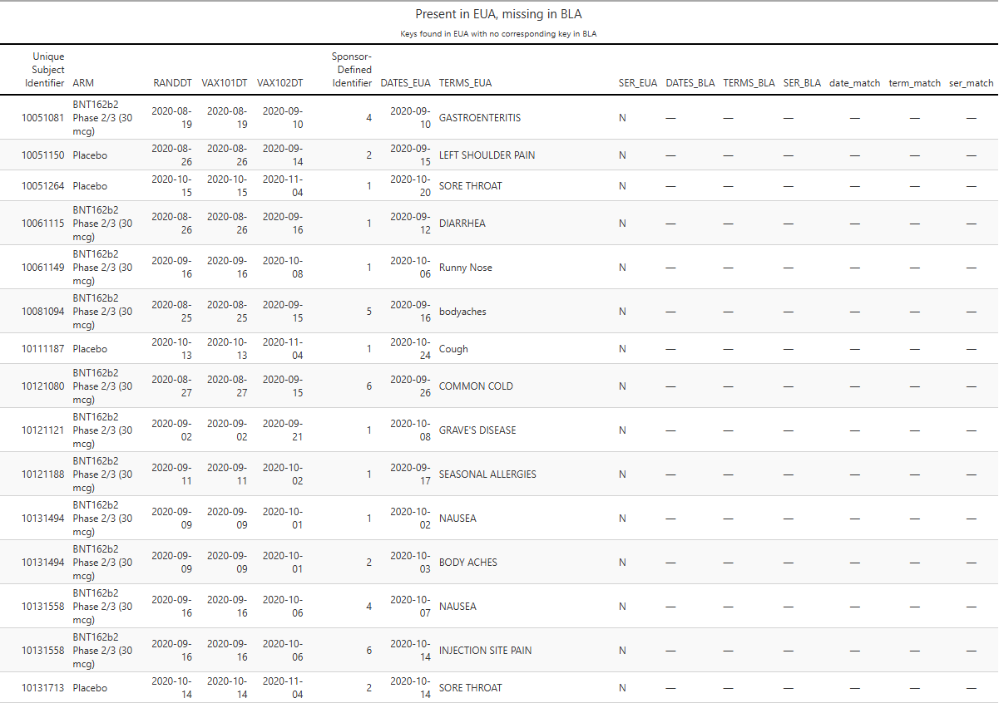Click subject ID 10131713
The height and width of the screenshot is (703, 999).
pos(42,688)
